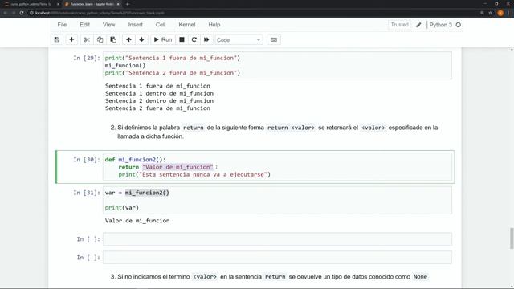Screen dimensions: 514x289
Task: Click the In [30] code cell editor
Action: click(277, 167)
